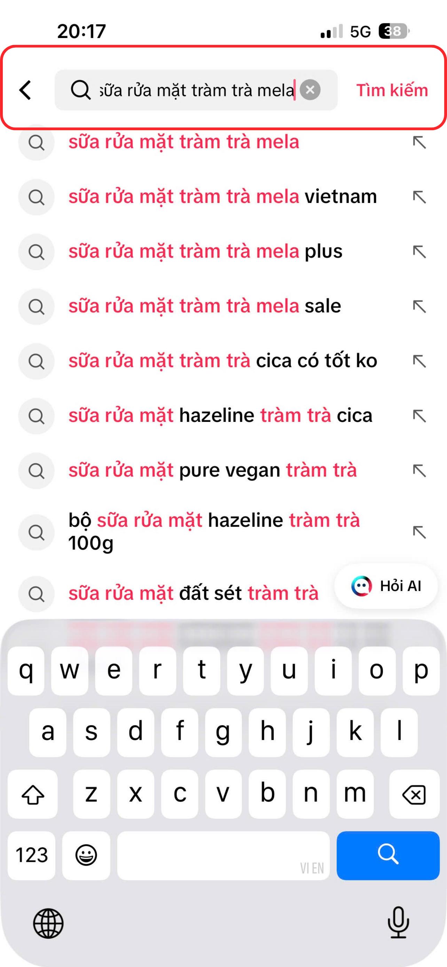Fill query with arrow next to "mela plus"
Image resolution: width=447 pixels, height=967 pixels.
[x=419, y=252]
